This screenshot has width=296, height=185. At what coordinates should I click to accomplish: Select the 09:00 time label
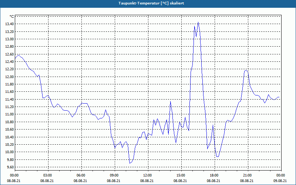pos(115,175)
